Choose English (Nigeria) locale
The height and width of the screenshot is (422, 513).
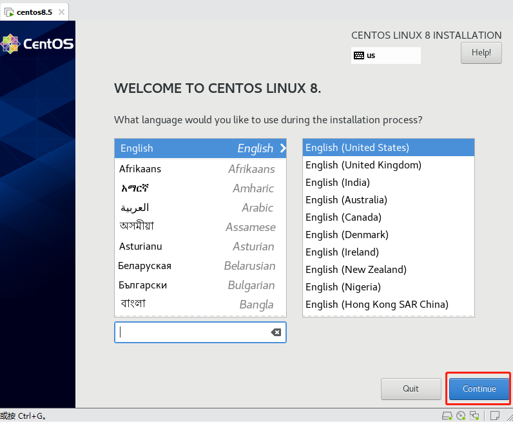(389, 286)
